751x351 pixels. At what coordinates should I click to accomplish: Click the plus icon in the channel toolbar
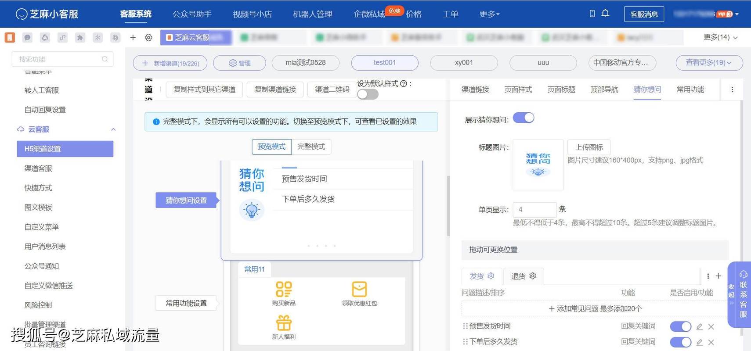click(133, 38)
